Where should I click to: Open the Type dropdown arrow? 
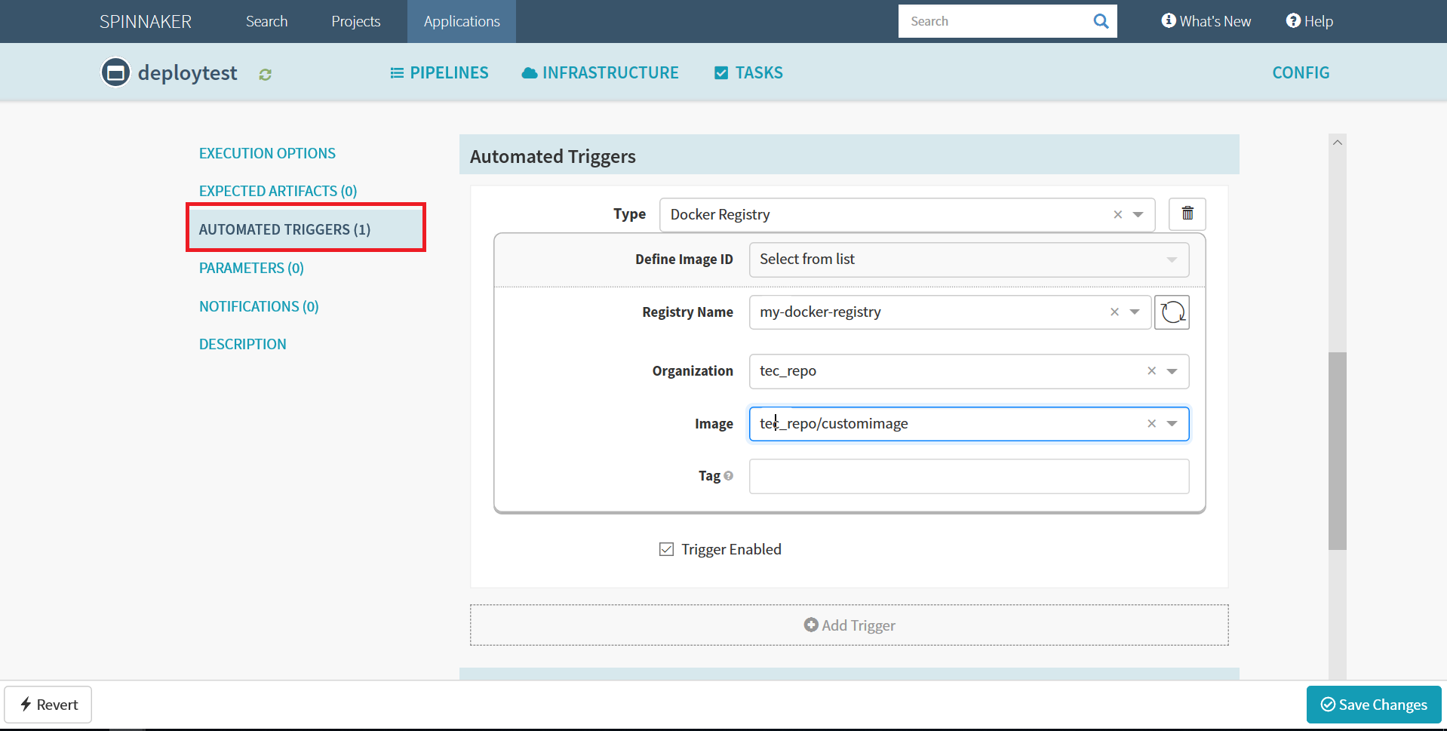(x=1138, y=215)
